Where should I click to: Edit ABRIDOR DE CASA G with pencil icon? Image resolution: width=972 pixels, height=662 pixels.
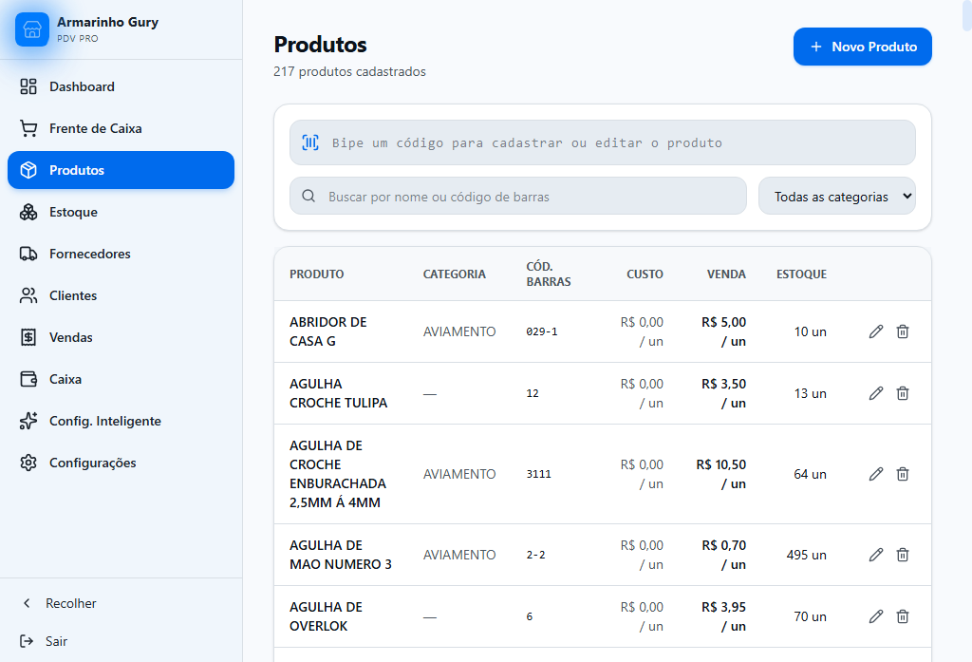(876, 331)
